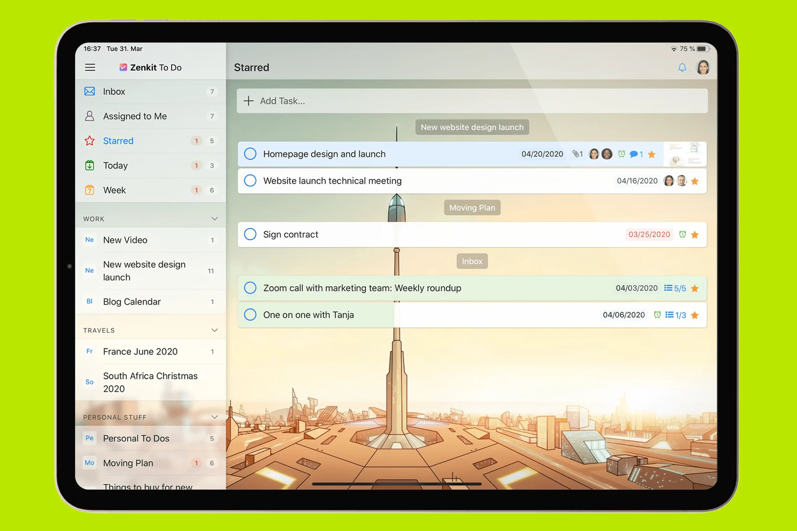The image size is (797, 531).
Task: Complete the One on one with Tanja task
Action: [250, 314]
